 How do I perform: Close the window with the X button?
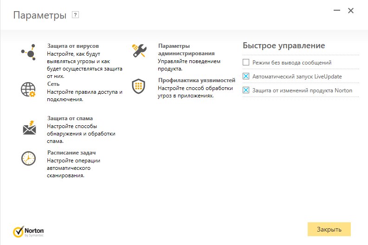tap(351, 11)
